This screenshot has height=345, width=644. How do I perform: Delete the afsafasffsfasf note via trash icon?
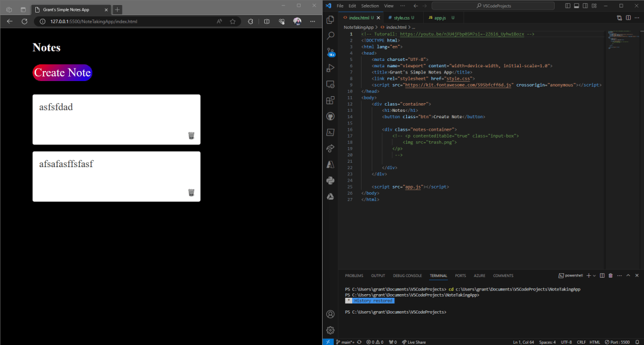pyautogui.click(x=191, y=192)
